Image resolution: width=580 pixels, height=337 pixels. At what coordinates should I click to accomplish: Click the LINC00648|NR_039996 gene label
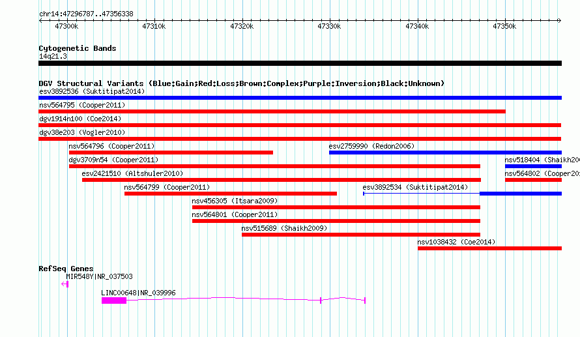point(138,293)
